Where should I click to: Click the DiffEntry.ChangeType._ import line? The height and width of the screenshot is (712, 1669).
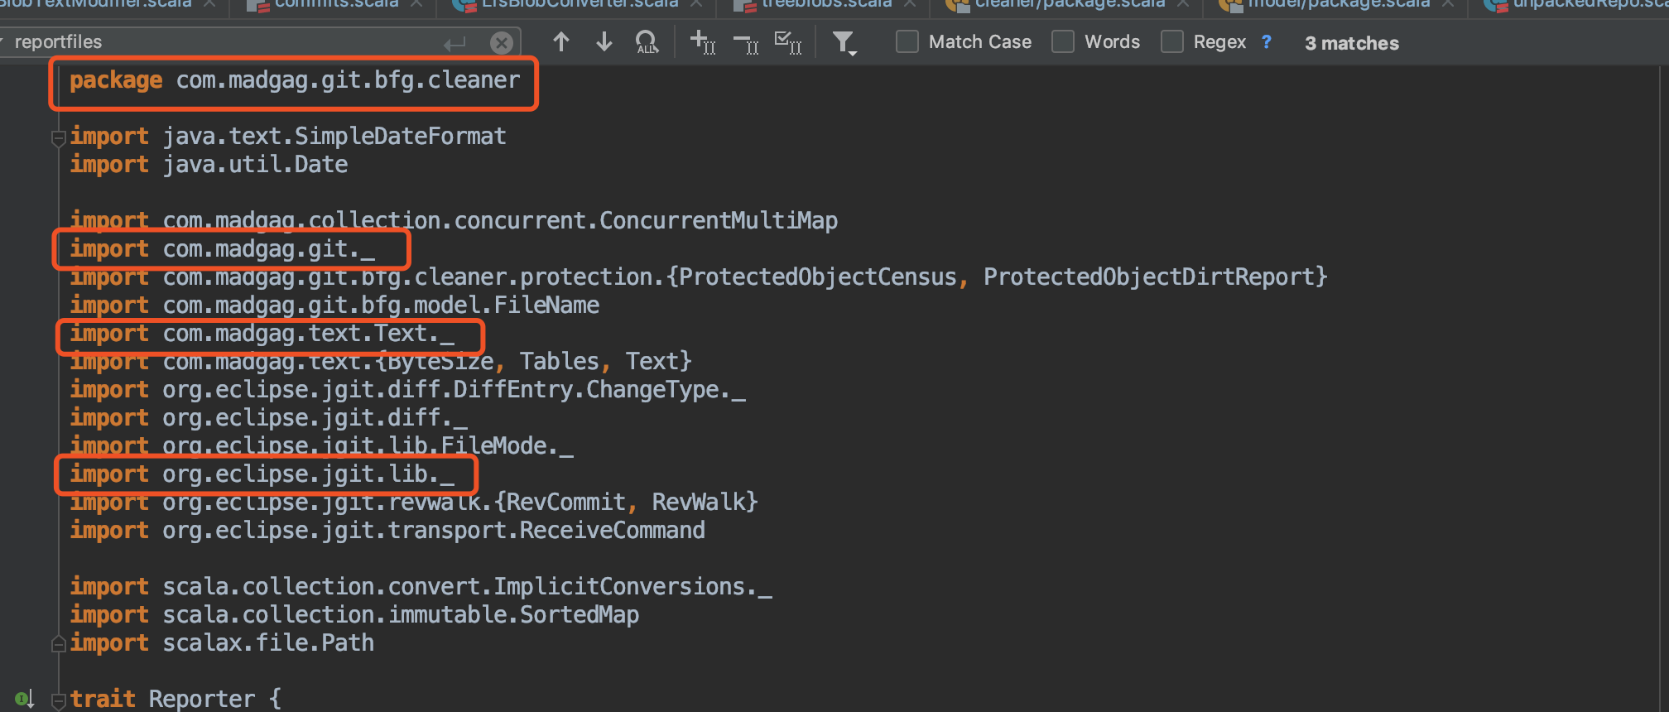click(x=407, y=389)
